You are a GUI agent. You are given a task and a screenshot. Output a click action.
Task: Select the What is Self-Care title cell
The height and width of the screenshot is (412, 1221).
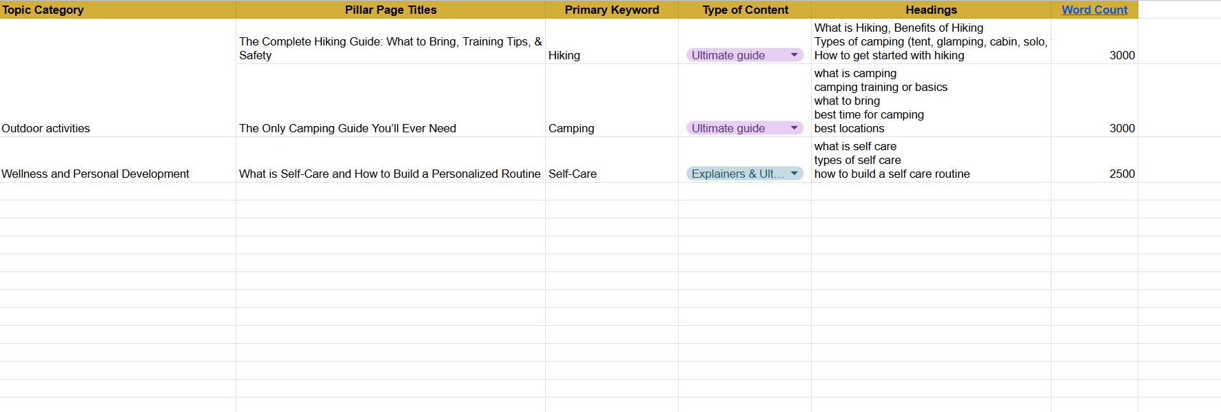click(x=391, y=160)
